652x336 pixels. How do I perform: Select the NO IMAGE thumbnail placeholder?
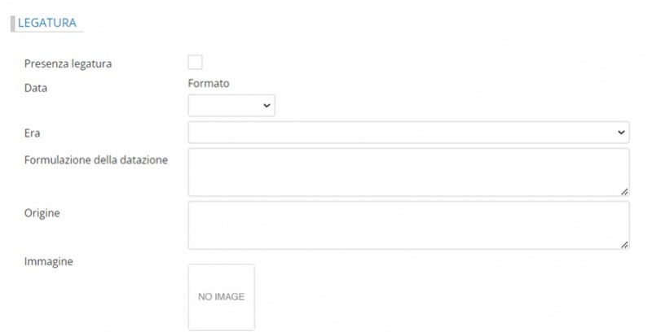221,297
